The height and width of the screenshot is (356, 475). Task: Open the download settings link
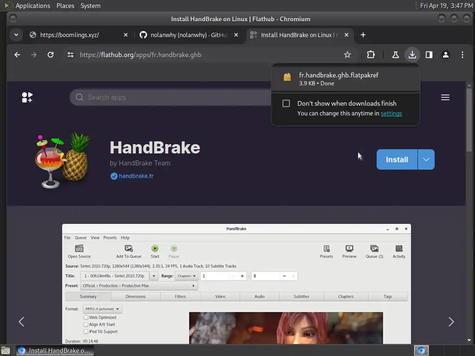pos(391,113)
